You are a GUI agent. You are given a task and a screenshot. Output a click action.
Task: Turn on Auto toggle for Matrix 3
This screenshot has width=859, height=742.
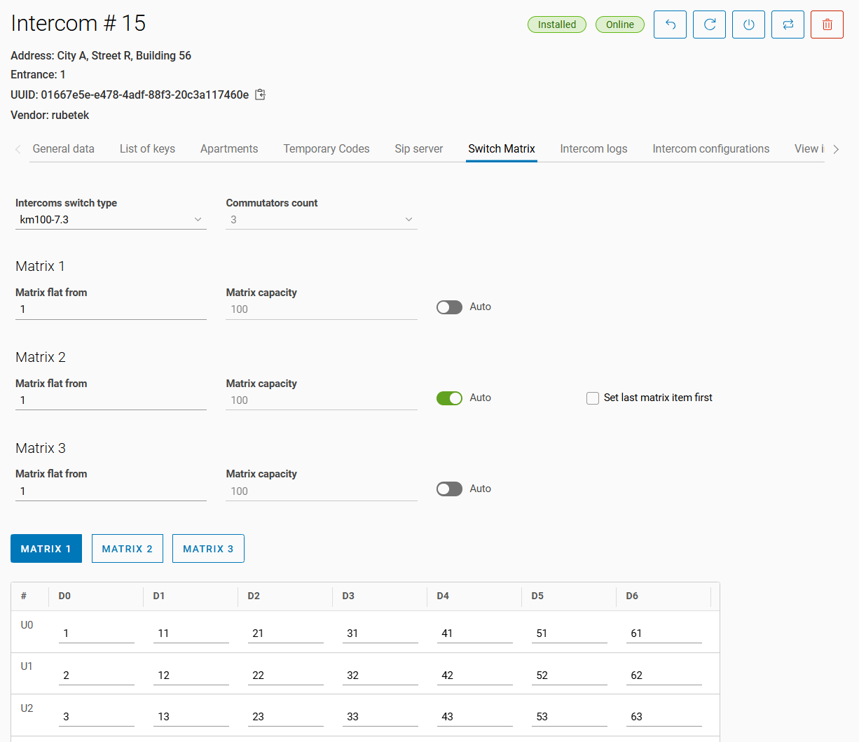tap(449, 489)
